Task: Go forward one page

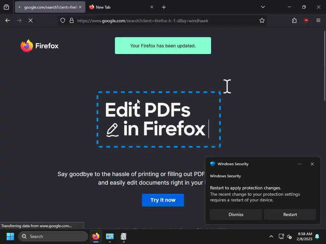Action: 19,20
